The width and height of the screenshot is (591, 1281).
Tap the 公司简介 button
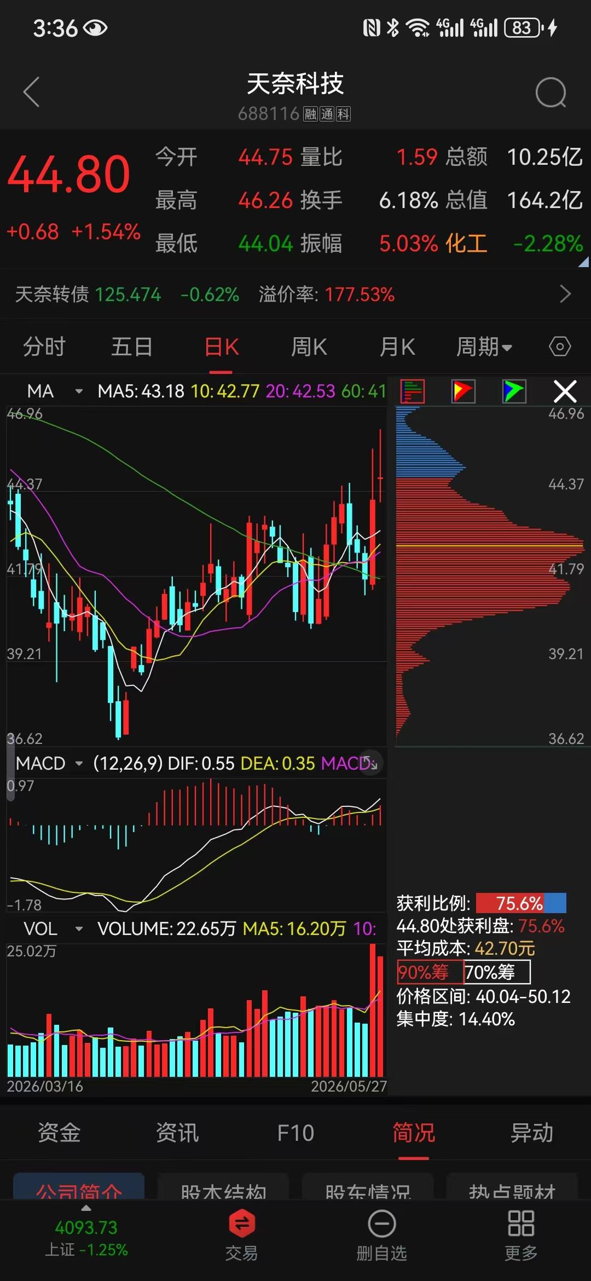point(79,1187)
